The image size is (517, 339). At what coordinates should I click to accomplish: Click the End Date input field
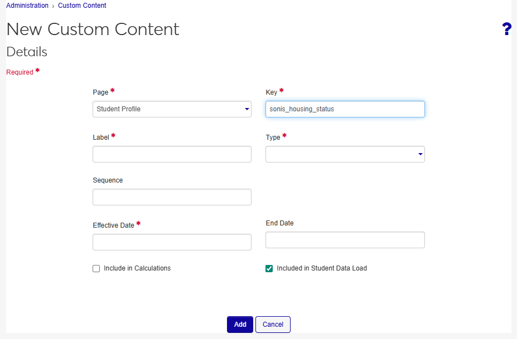tap(345, 240)
